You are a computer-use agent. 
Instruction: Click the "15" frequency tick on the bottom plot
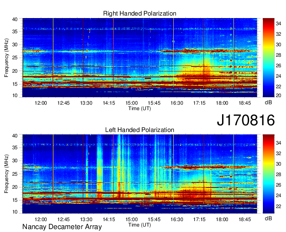(x=15, y=200)
